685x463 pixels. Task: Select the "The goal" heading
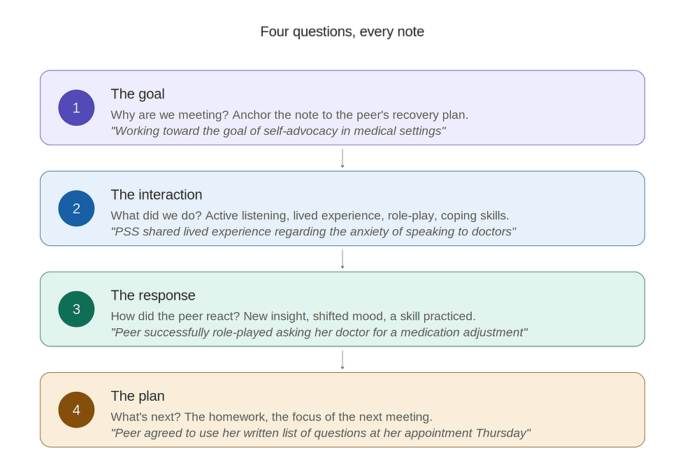point(138,94)
